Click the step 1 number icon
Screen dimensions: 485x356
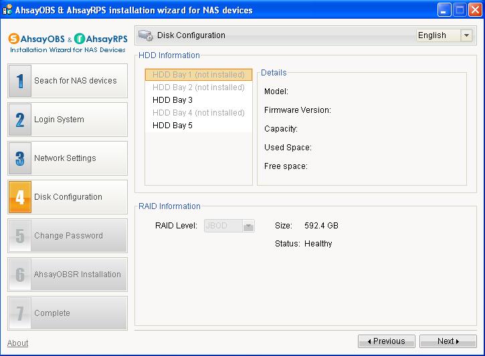pos(20,81)
